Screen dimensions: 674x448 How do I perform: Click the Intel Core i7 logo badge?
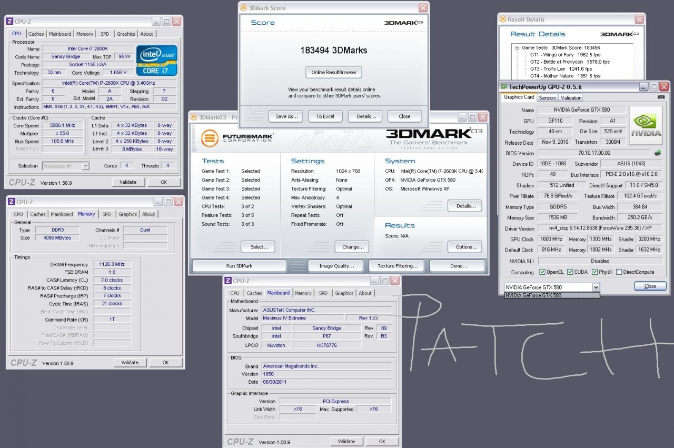click(x=157, y=60)
